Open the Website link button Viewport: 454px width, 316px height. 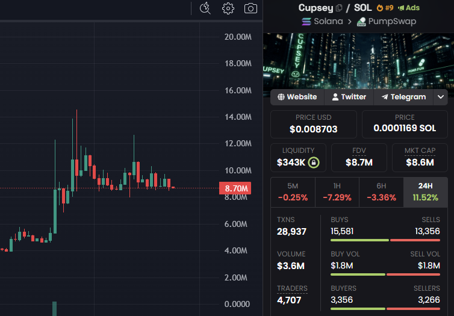(297, 97)
